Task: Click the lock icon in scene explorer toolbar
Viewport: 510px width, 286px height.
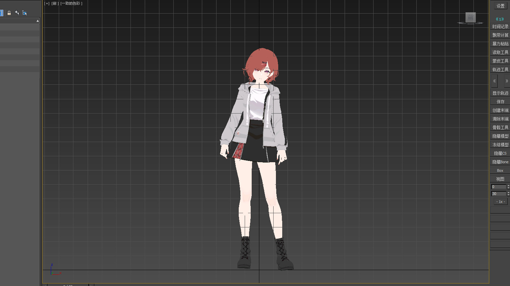Action: coord(9,13)
